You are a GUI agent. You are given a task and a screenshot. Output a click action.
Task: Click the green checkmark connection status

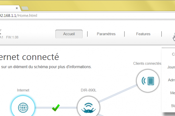[56, 108]
